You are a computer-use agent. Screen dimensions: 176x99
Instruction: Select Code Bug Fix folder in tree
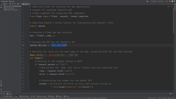pos(13,6)
